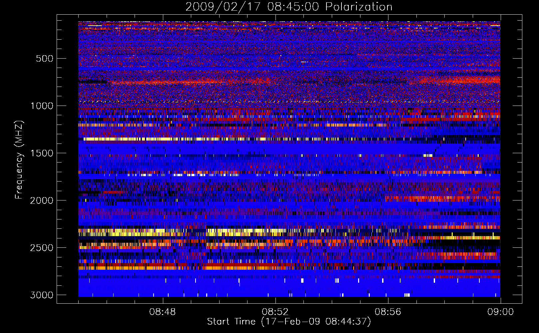Screen dimensions: 539x333
Task: Click the '08:52' time axis label
Action: pos(275,312)
